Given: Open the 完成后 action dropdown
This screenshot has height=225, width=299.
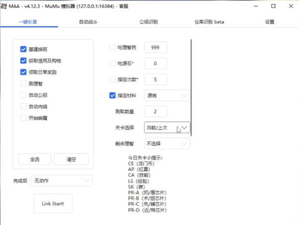Looking at the screenshot, I should tap(62, 180).
